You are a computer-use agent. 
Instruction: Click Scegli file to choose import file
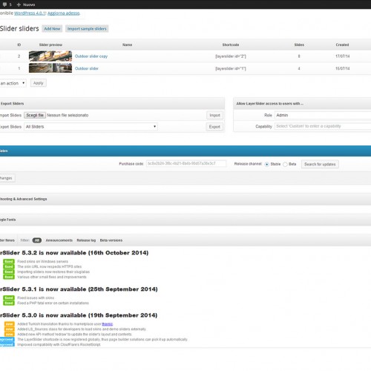[35, 115]
